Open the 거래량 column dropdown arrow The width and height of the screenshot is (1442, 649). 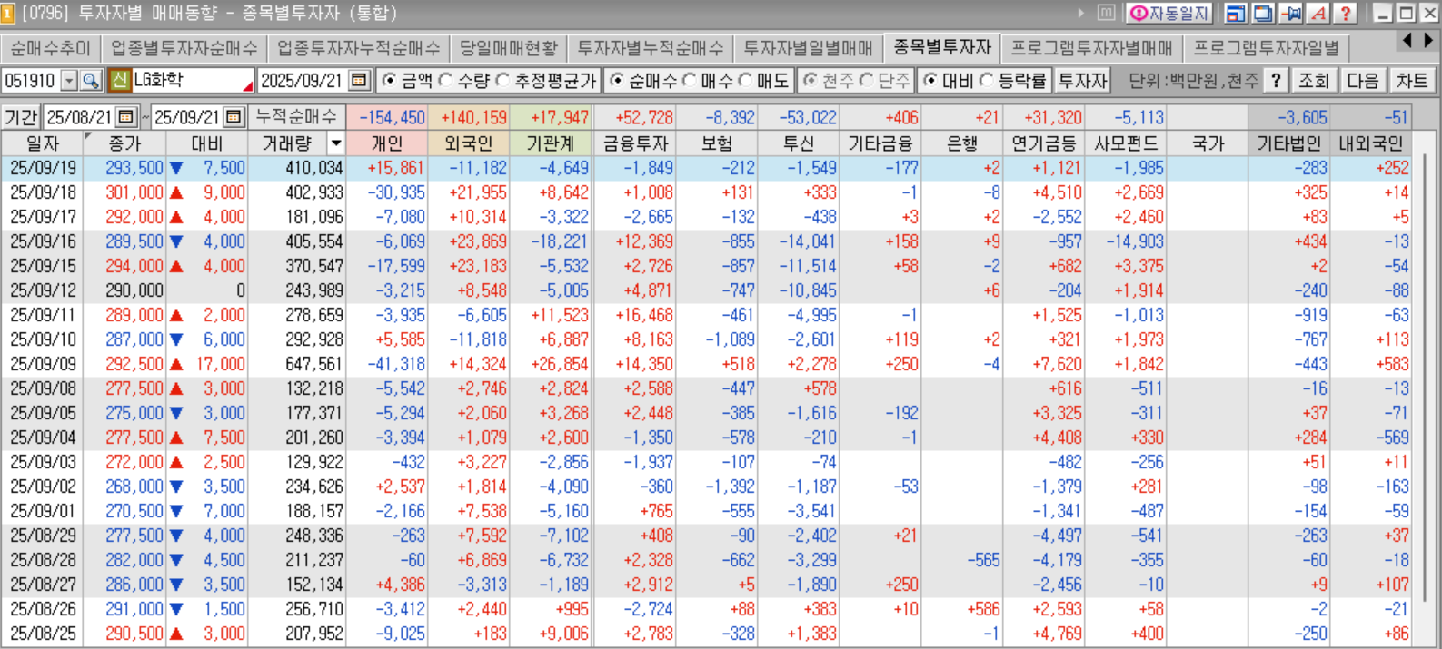click(335, 143)
